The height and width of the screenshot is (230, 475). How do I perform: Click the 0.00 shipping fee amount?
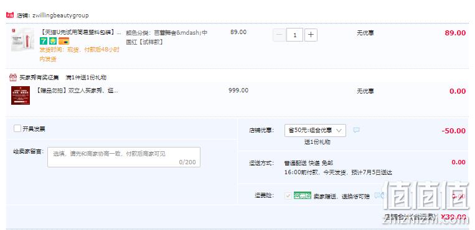coord(458,162)
